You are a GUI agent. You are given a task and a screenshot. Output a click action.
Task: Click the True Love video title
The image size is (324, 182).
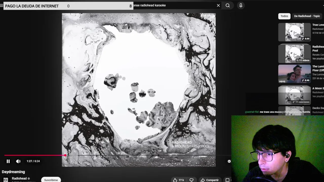318,25
